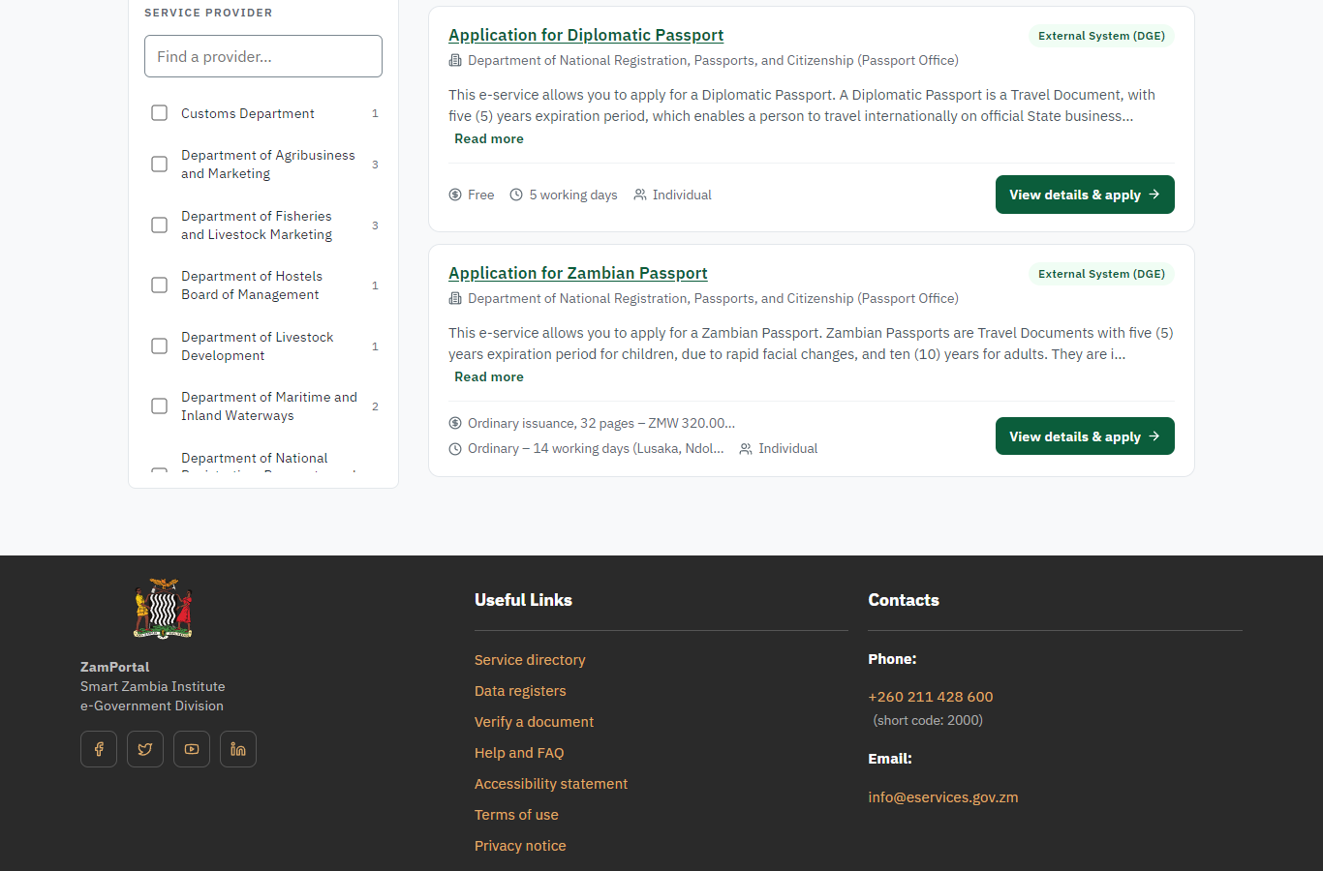Screen dimensions: 1323x871
Task: Focus the Find a provider search field
Action: (263, 56)
